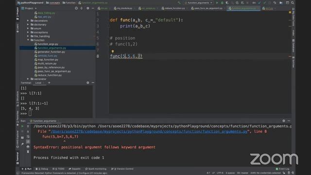Viewport: 311px width, 175px height.
Task: Open the TODO tool window button
Action: click(58, 169)
